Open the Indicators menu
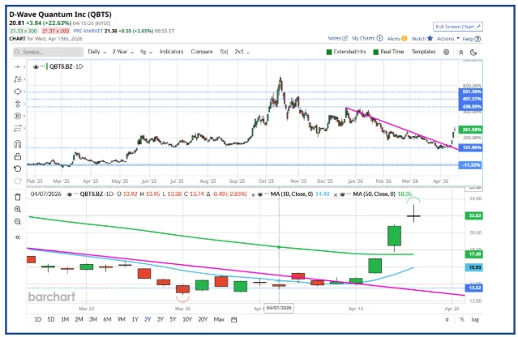The width and height of the screenshot is (518, 337). [x=171, y=52]
